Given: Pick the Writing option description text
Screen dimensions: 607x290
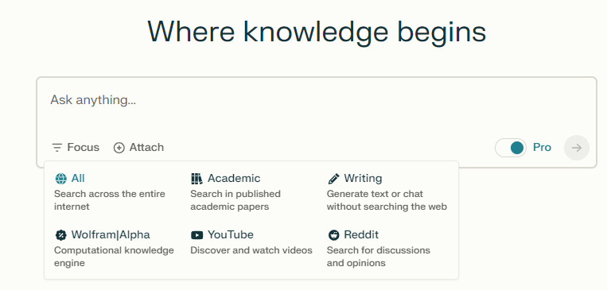Looking at the screenshot, I should click(x=387, y=200).
